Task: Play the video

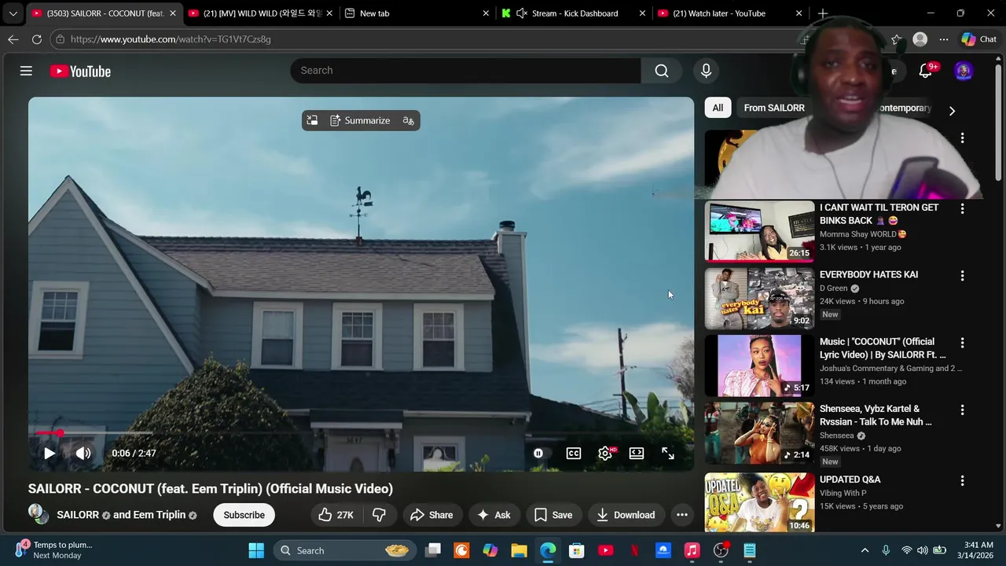Action: point(50,453)
